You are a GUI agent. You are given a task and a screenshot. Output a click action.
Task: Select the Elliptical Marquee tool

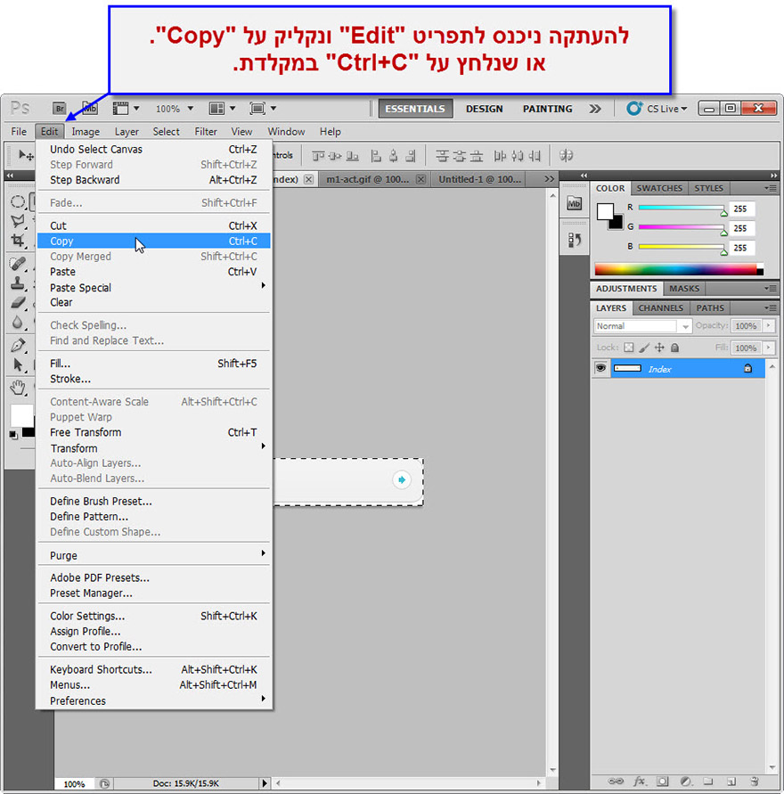[18, 201]
